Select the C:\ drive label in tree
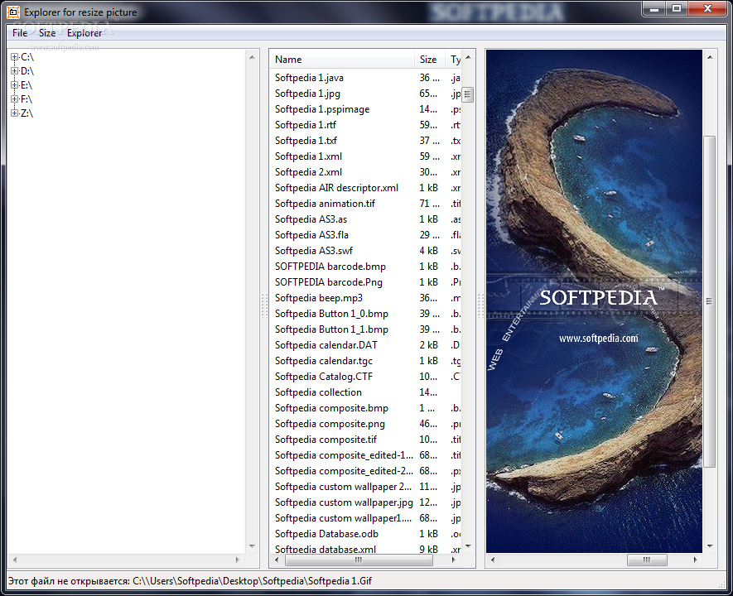Viewport: 733px width, 596px height. coord(27,57)
